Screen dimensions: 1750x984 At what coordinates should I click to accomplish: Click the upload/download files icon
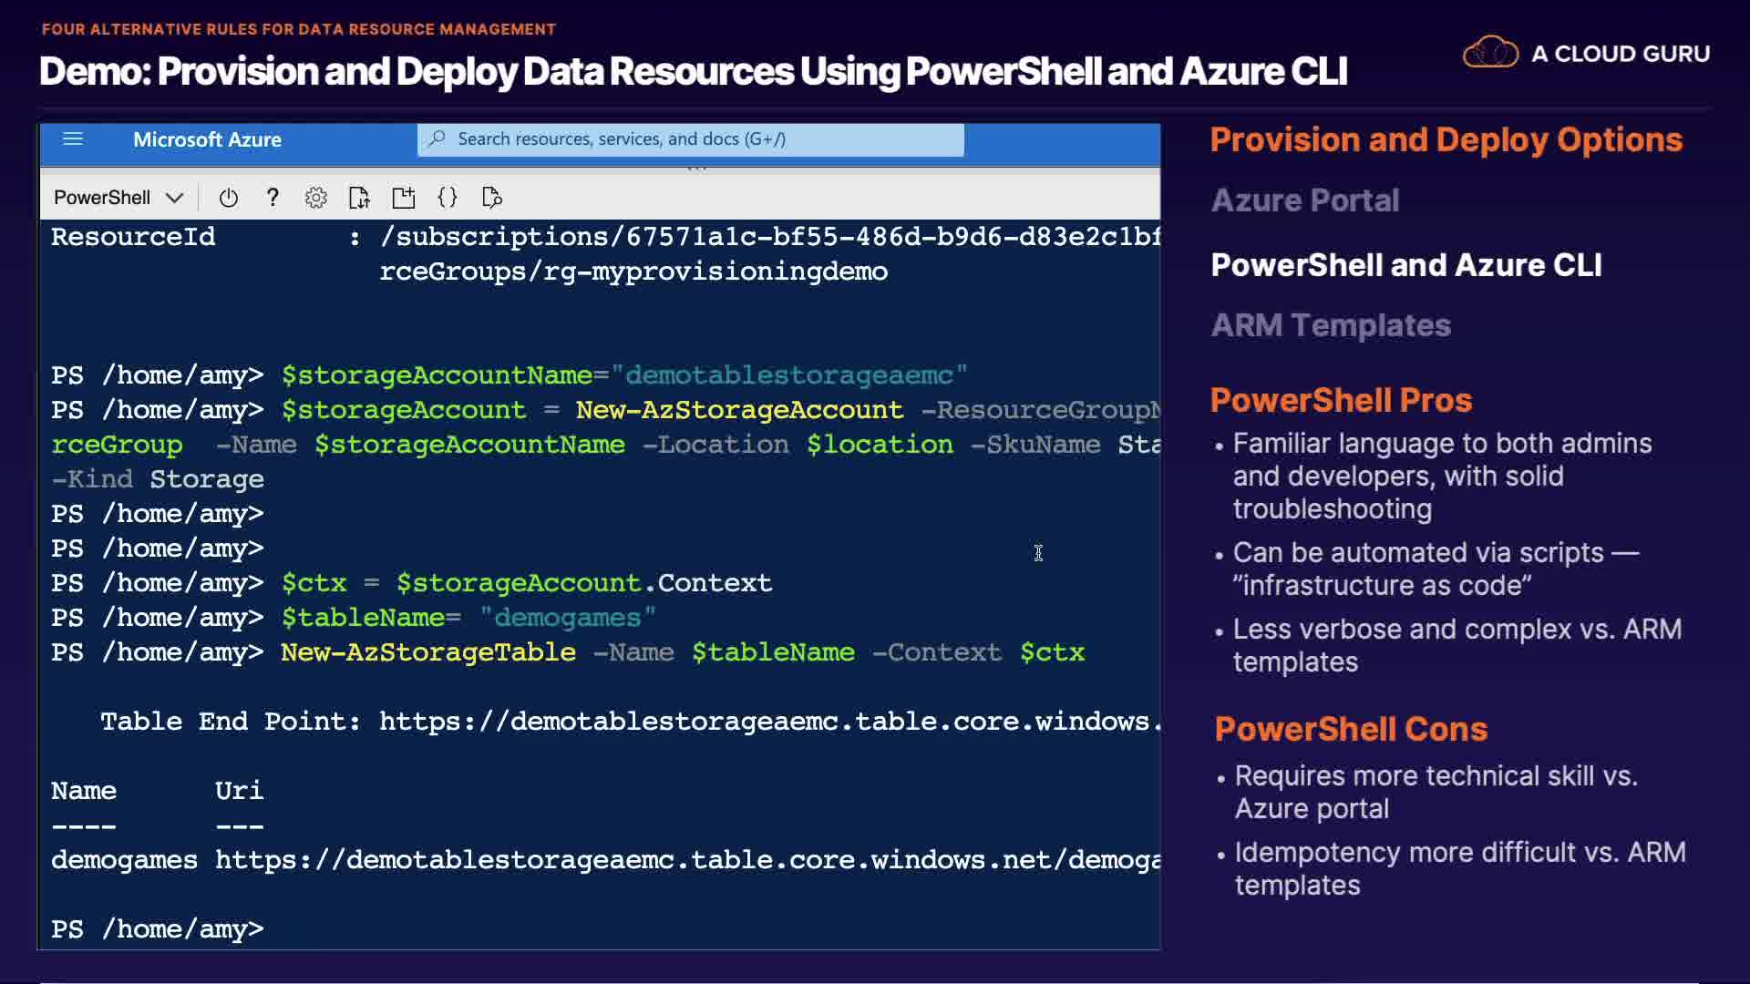(359, 198)
